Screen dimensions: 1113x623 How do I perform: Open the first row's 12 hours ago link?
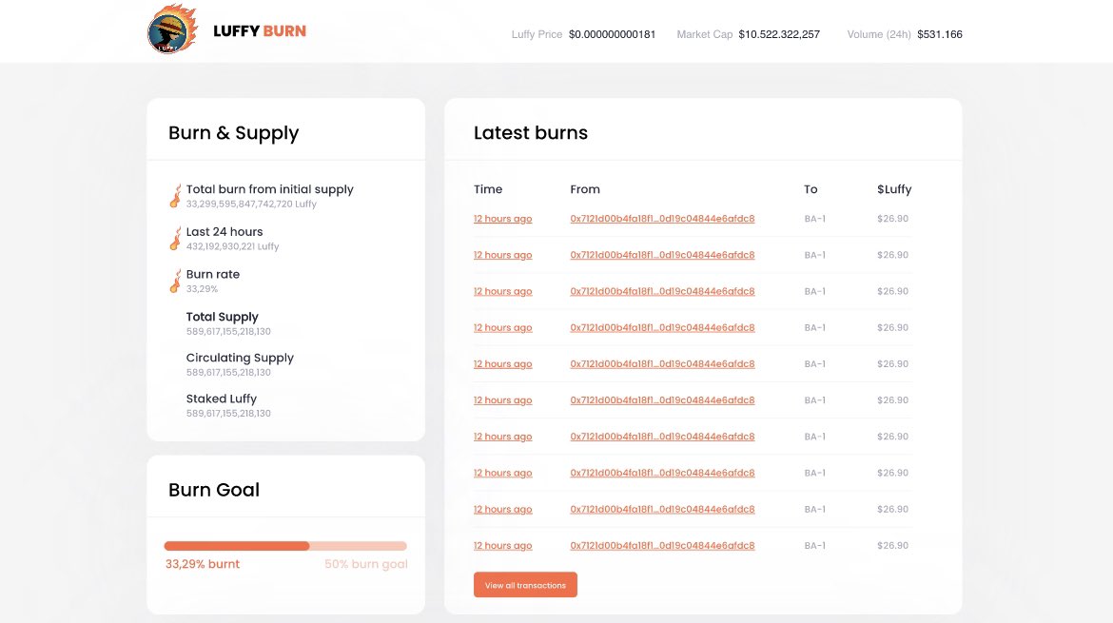pos(502,219)
